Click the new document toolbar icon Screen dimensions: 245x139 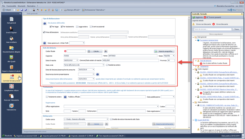pos(14,10)
